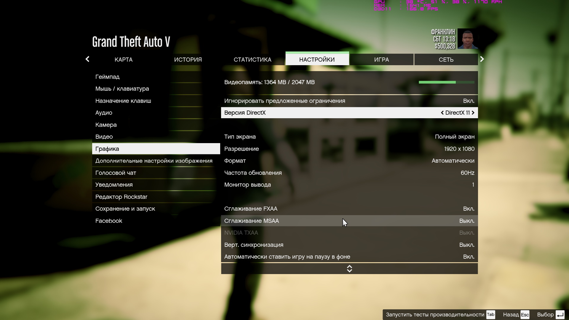The height and width of the screenshot is (320, 569).
Task: Open the СТАТИСТИКА tab
Action: click(252, 60)
